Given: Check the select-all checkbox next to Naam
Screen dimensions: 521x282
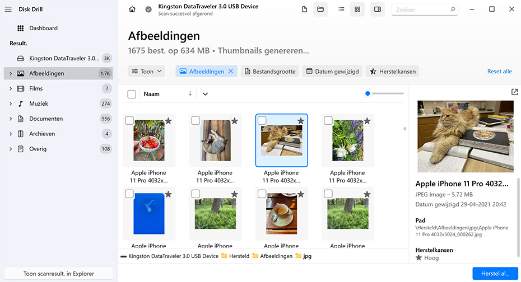Looking at the screenshot, I should (132, 94).
